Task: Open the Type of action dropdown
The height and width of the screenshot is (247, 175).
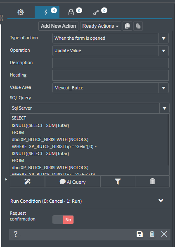Action: point(111,38)
